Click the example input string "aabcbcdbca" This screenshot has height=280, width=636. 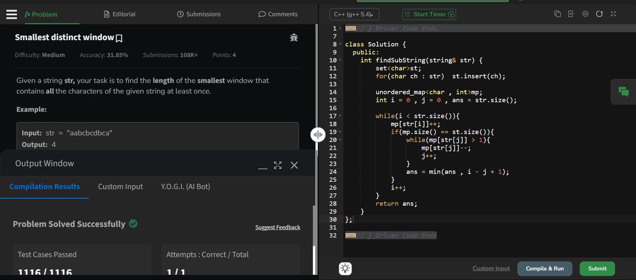(89, 132)
